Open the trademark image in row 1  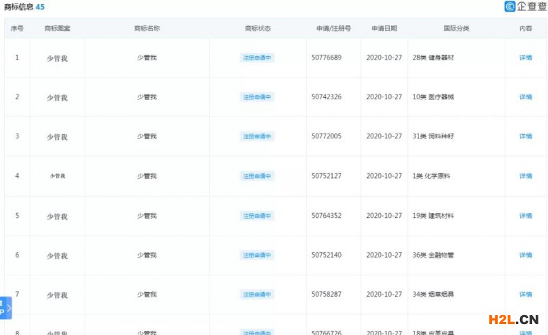[57, 58]
